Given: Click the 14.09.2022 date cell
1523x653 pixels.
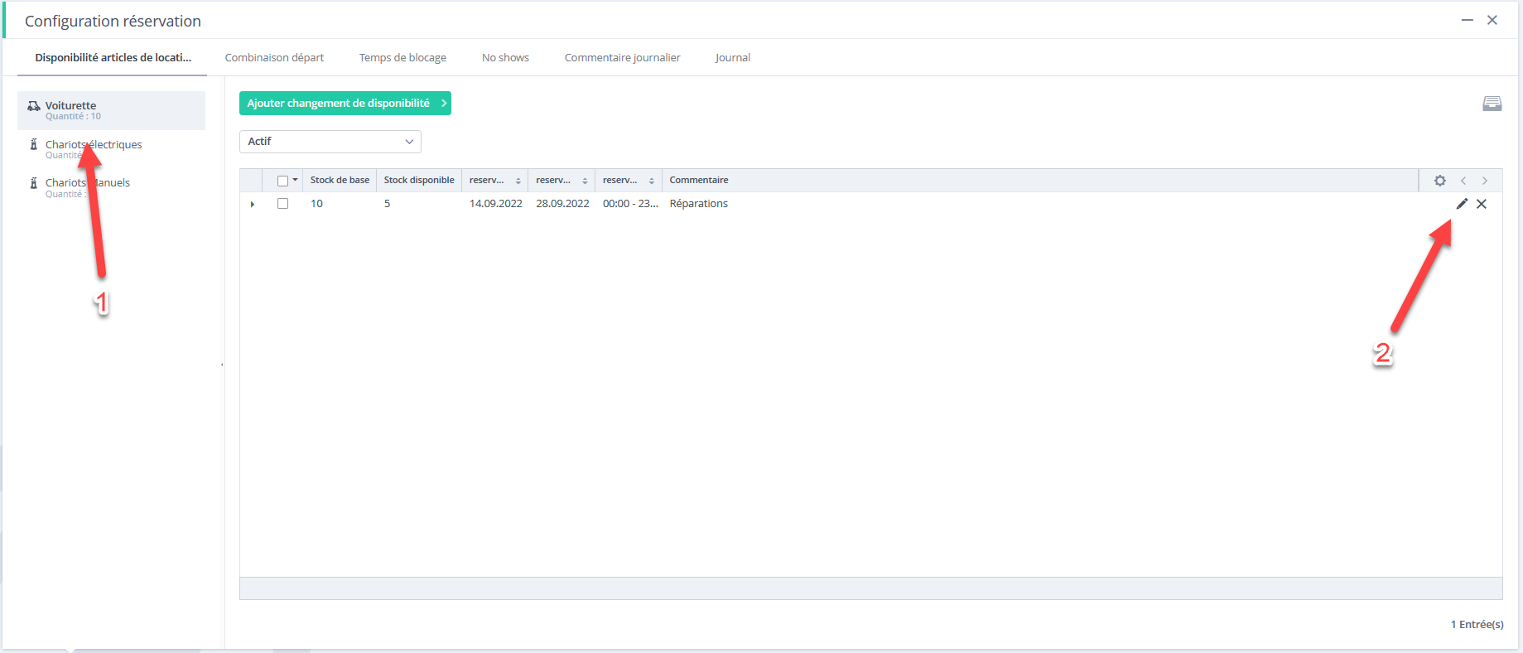Looking at the screenshot, I should pyautogui.click(x=495, y=204).
